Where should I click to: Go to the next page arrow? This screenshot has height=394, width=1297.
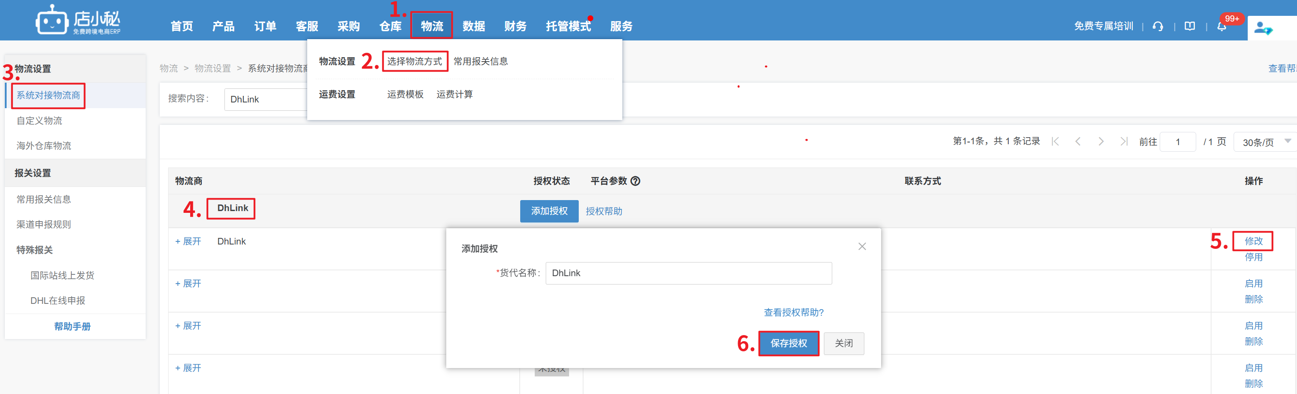pyautogui.click(x=1101, y=142)
